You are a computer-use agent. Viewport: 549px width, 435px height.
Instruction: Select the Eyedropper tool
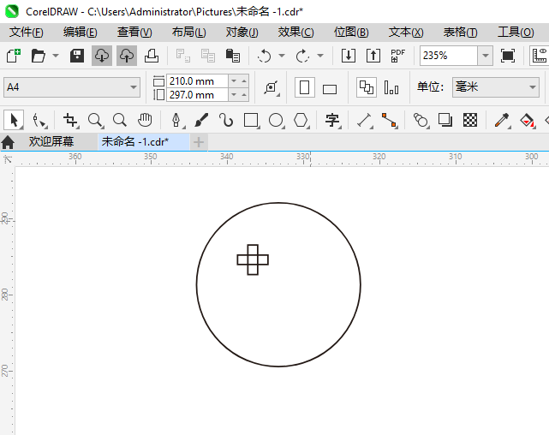(502, 121)
